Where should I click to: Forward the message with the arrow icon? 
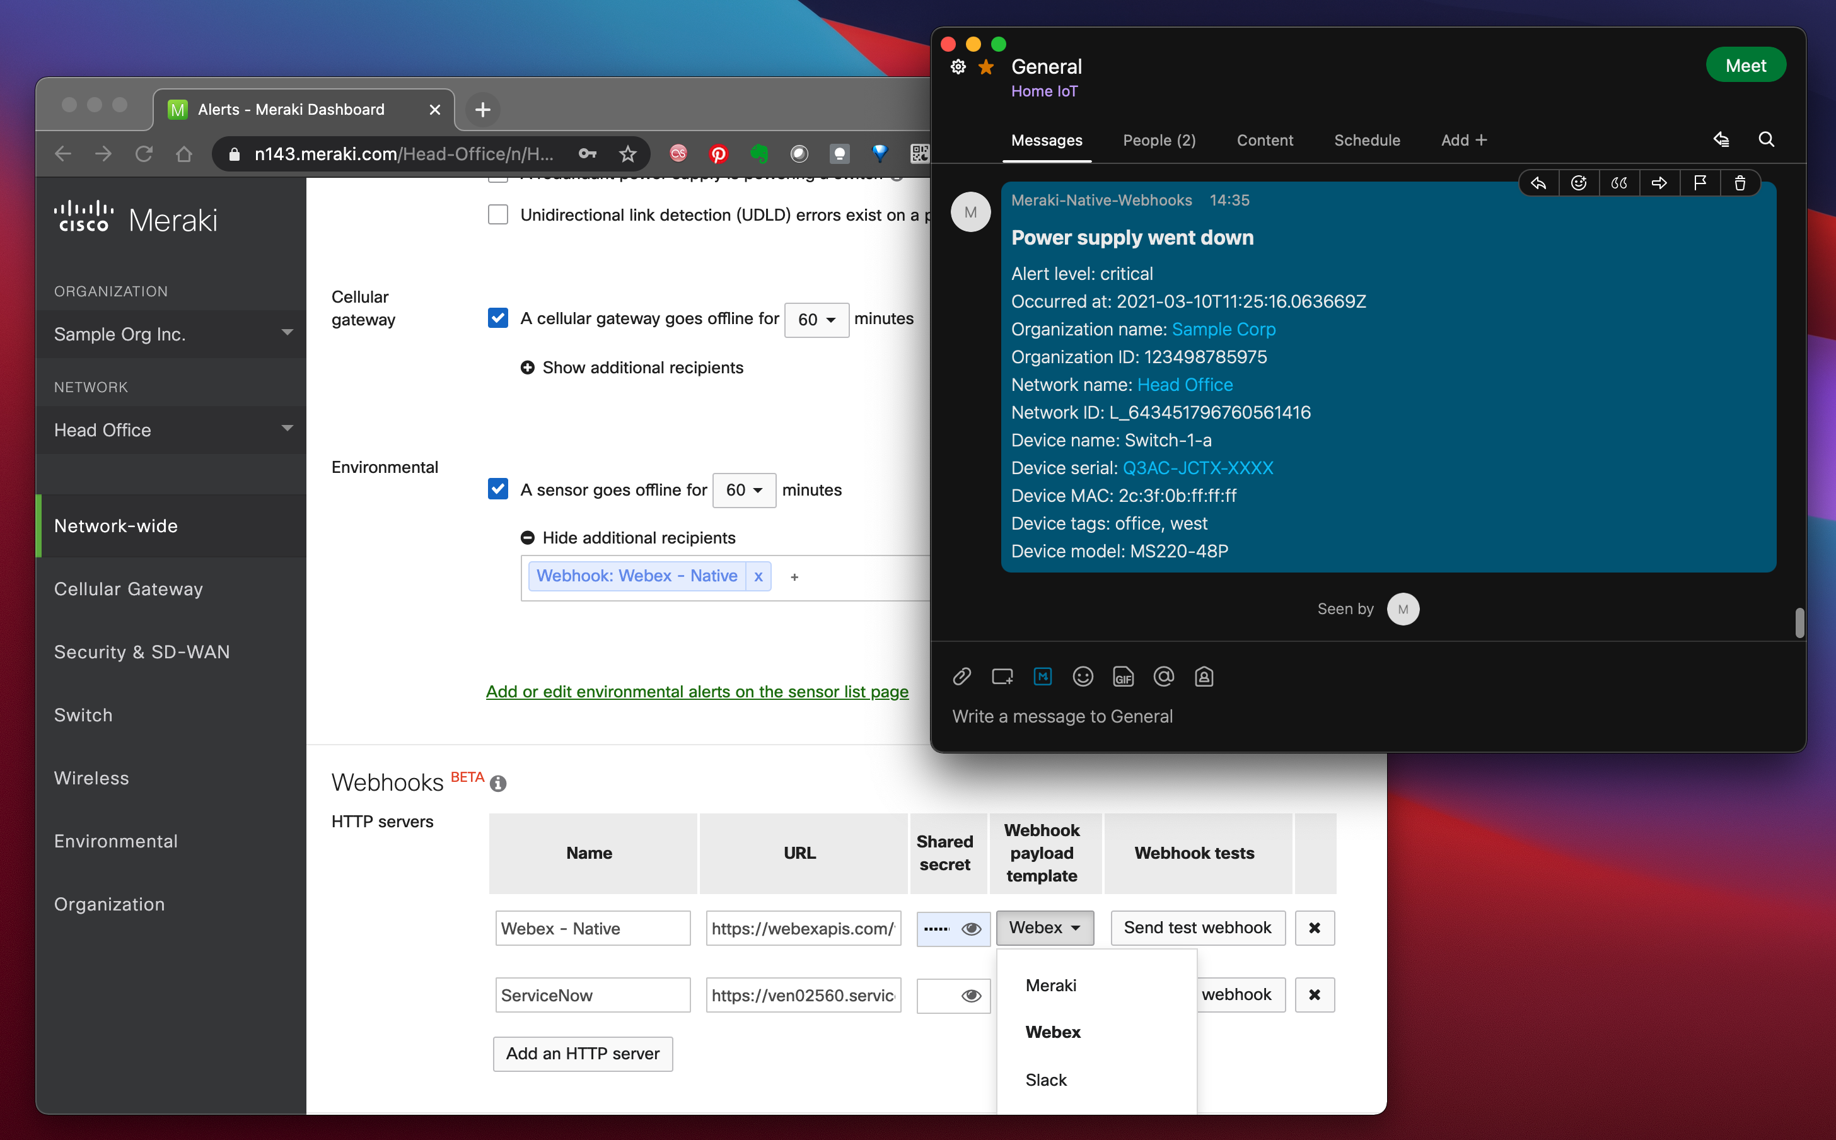point(1659,183)
